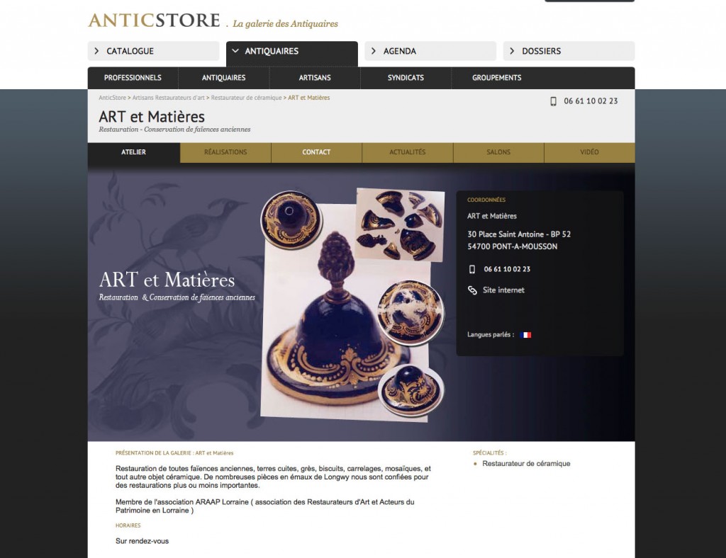Switch to the Contact tab
The height and width of the screenshot is (558, 726).
316,152
